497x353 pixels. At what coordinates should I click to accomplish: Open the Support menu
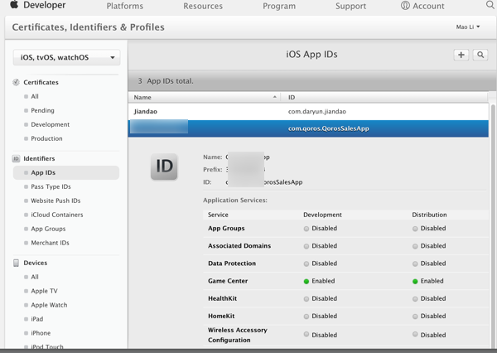pyautogui.click(x=350, y=6)
